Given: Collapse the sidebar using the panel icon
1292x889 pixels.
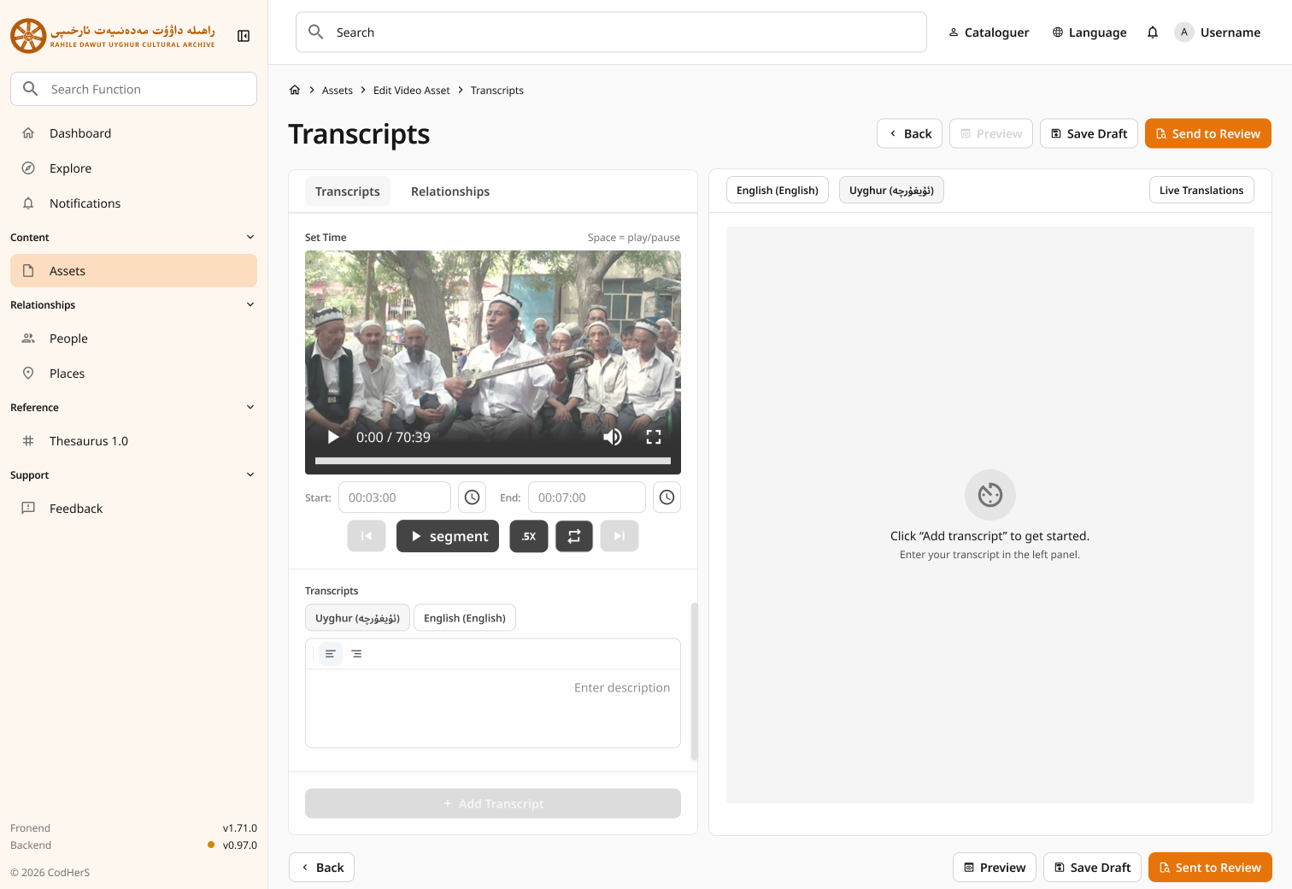Looking at the screenshot, I should pos(244,35).
